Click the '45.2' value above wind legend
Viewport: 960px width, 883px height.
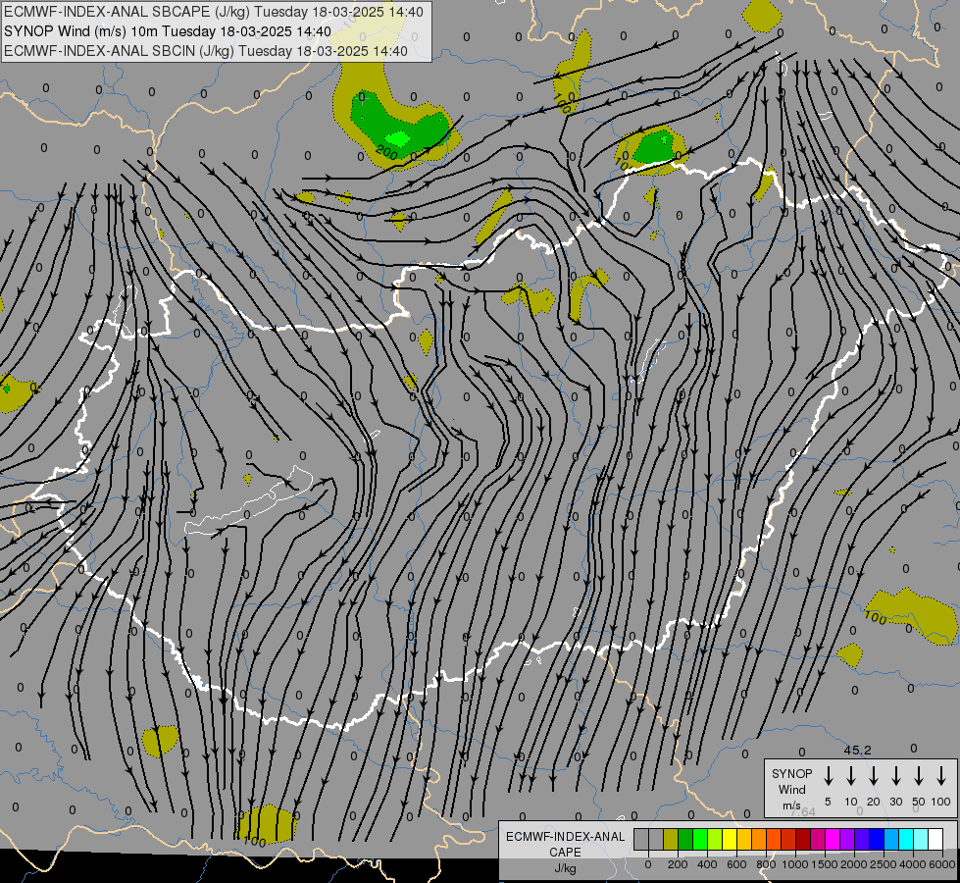857,750
